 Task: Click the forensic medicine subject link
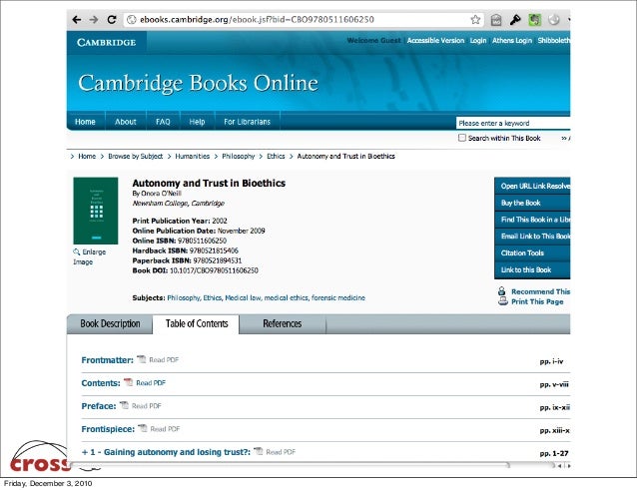[x=338, y=298]
